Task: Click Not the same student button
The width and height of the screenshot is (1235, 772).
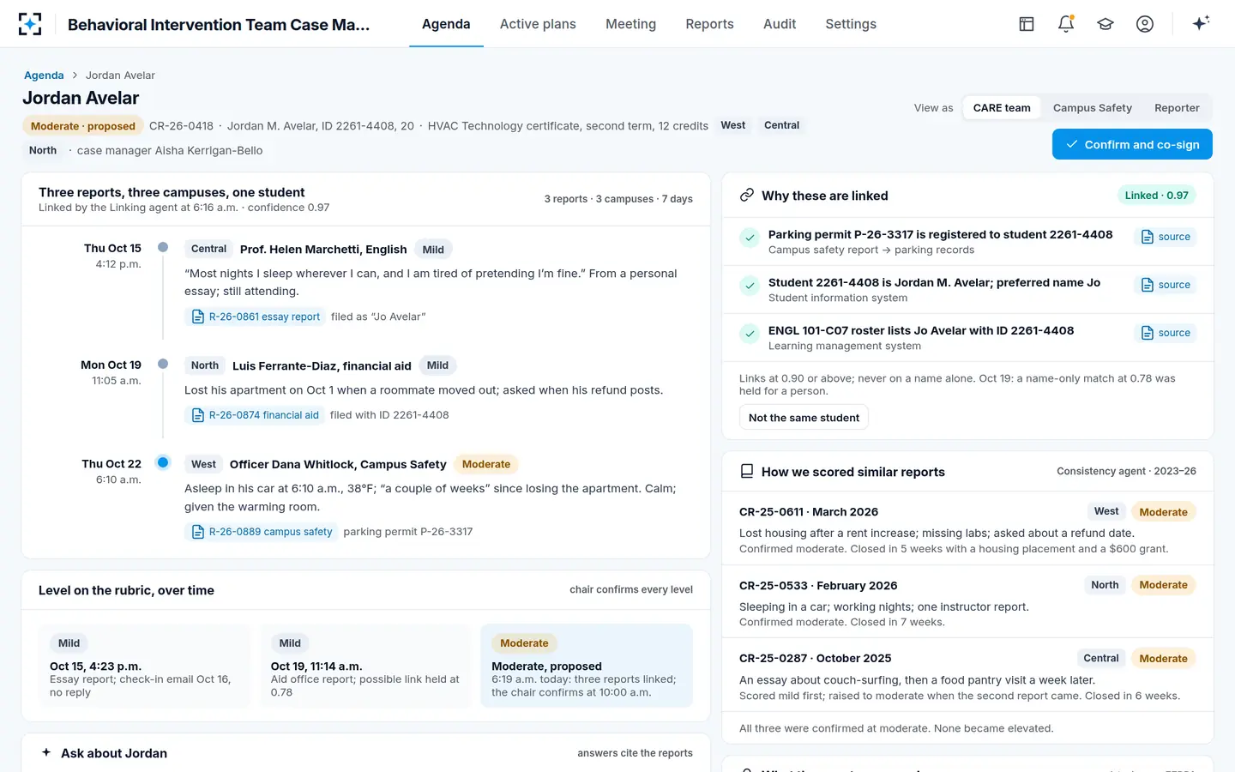Action: tap(804, 418)
